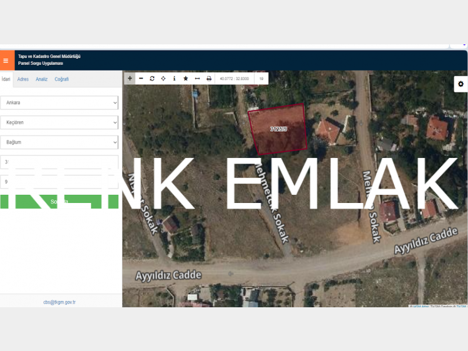Switch to the Adres tab
This screenshot has height=351, width=468.
point(23,79)
